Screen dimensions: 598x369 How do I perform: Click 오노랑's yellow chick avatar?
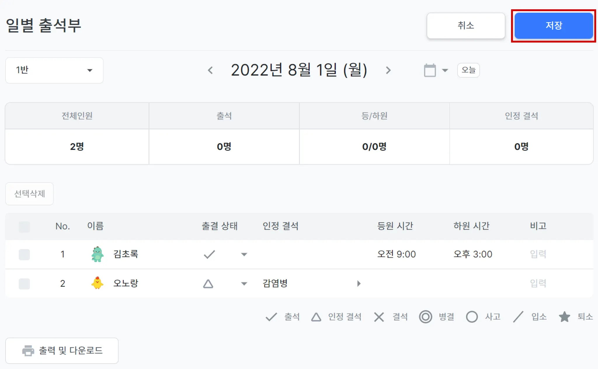click(x=97, y=283)
